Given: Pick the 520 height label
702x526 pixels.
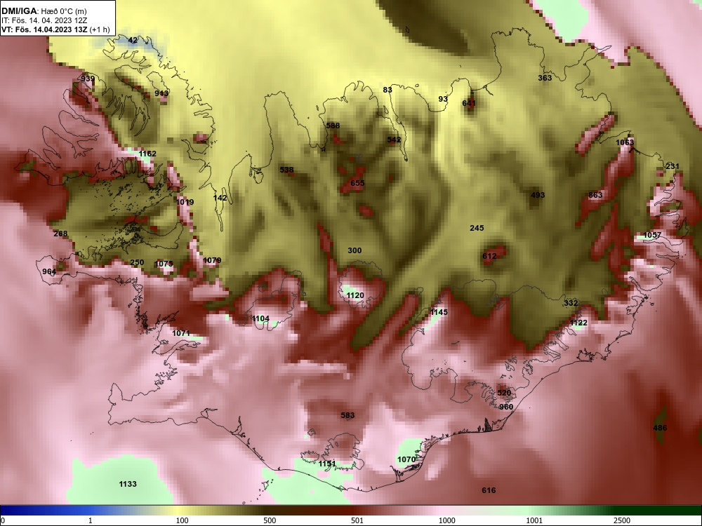Looking at the screenshot, I should coord(504,393).
